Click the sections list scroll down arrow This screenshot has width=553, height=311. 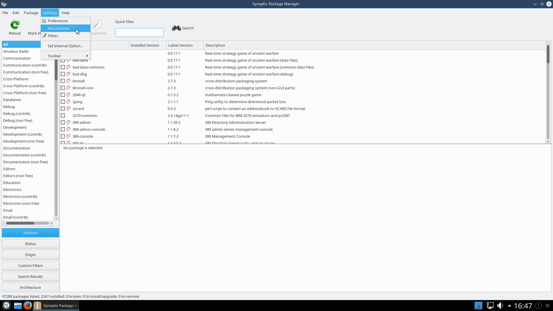pos(56,218)
